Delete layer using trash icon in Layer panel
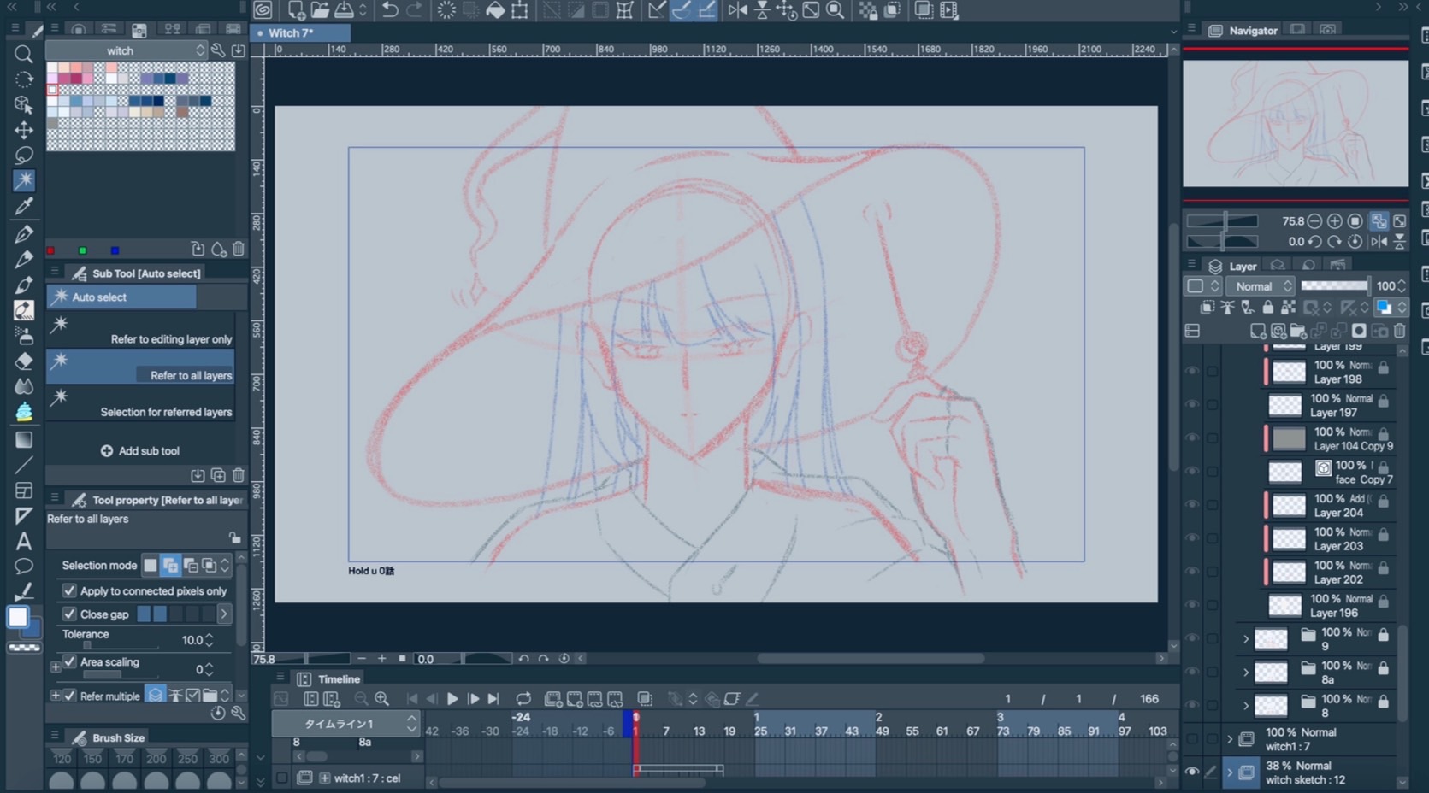 pyautogui.click(x=1399, y=331)
